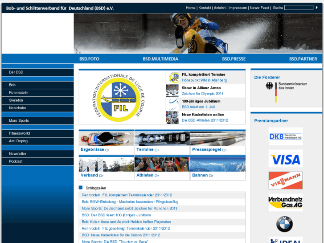Click the luge athlete image above Ergebnisse

pyautogui.click(x=107, y=139)
